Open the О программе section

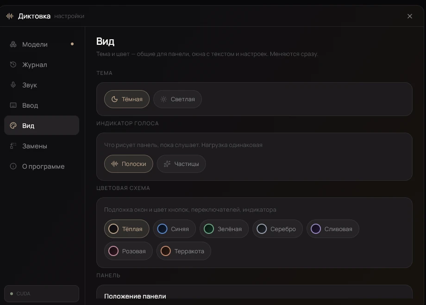click(42, 166)
